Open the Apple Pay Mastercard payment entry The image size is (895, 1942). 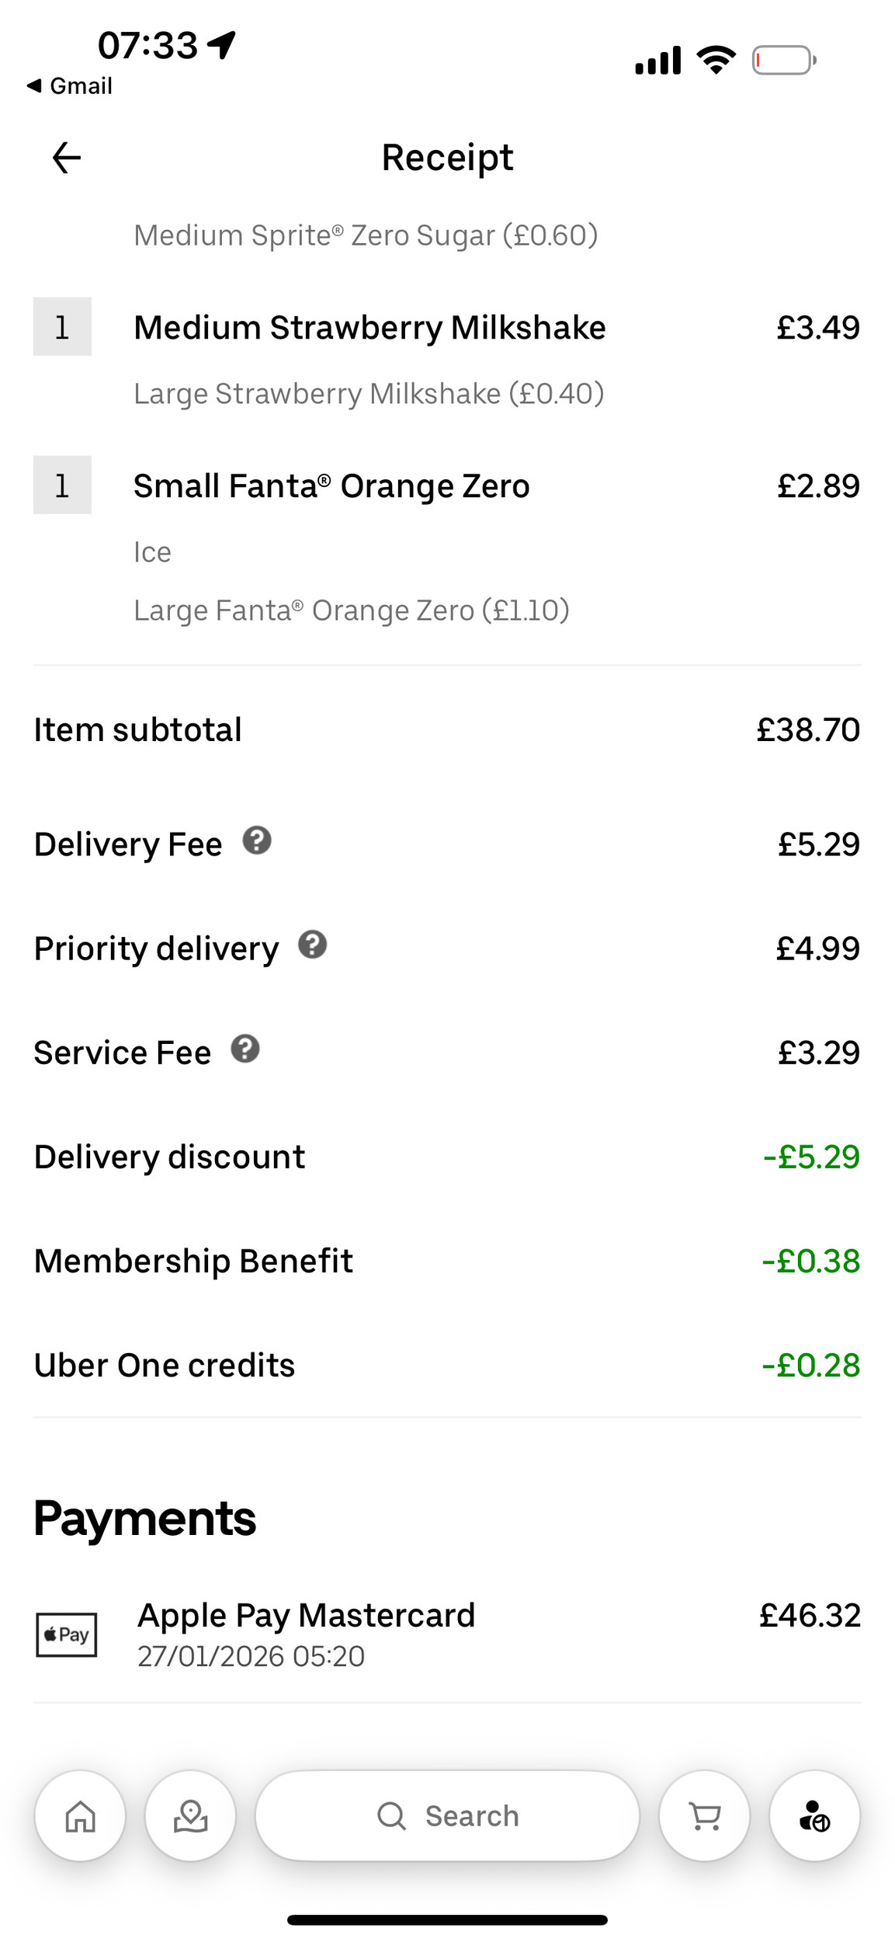click(307, 1616)
